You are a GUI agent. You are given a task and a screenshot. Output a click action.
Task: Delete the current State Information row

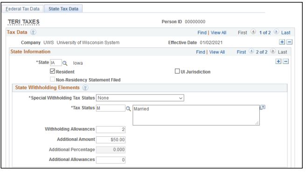pos(285,61)
